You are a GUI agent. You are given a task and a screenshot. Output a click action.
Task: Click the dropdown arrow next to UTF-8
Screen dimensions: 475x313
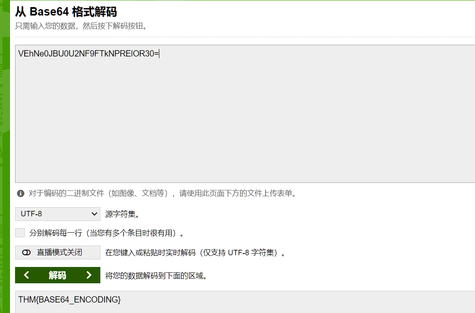94,214
